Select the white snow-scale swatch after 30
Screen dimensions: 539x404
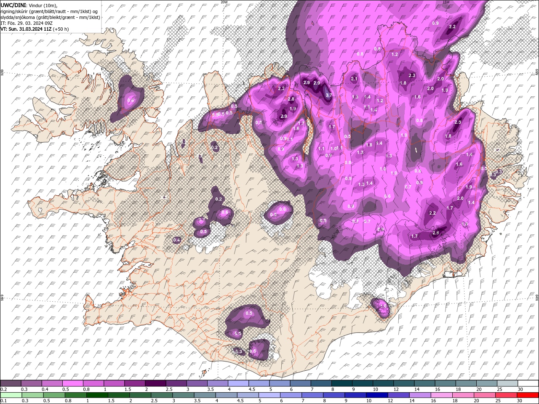point(528,383)
